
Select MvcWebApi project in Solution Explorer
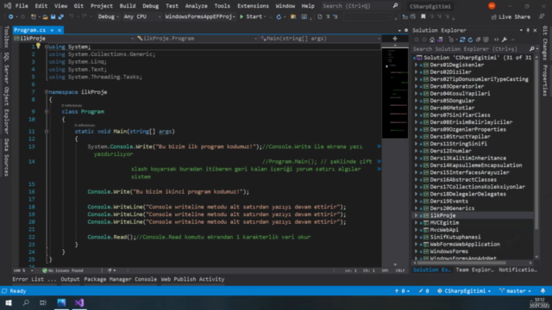pos(444,230)
